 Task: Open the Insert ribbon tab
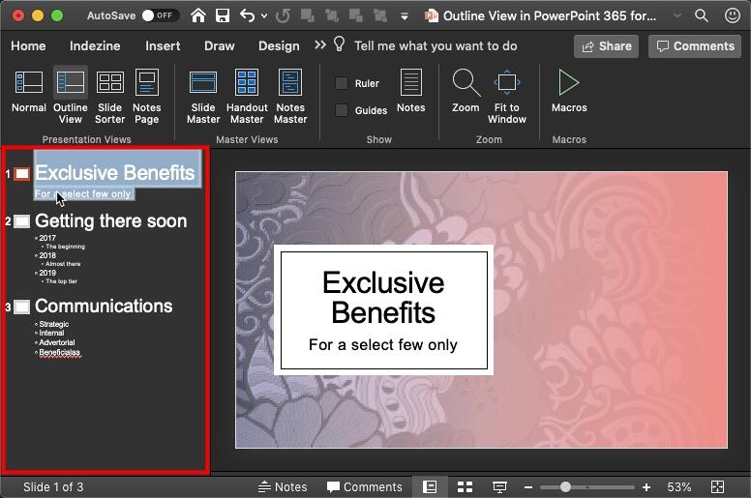163,45
